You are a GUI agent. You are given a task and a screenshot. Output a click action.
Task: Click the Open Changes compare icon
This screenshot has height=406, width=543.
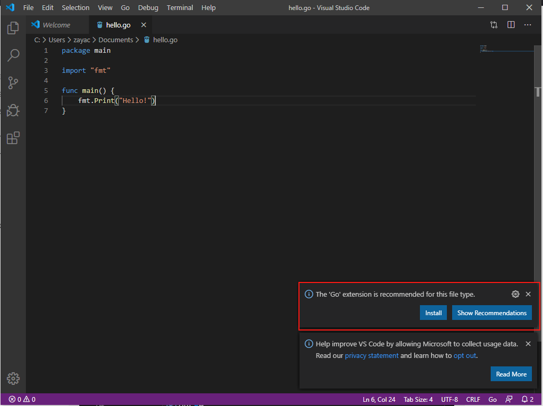click(x=494, y=25)
